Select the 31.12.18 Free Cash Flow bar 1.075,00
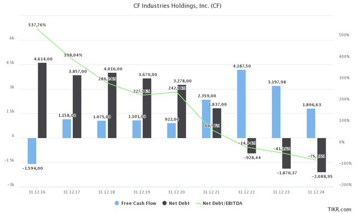The image size is (355, 213). click(x=102, y=129)
